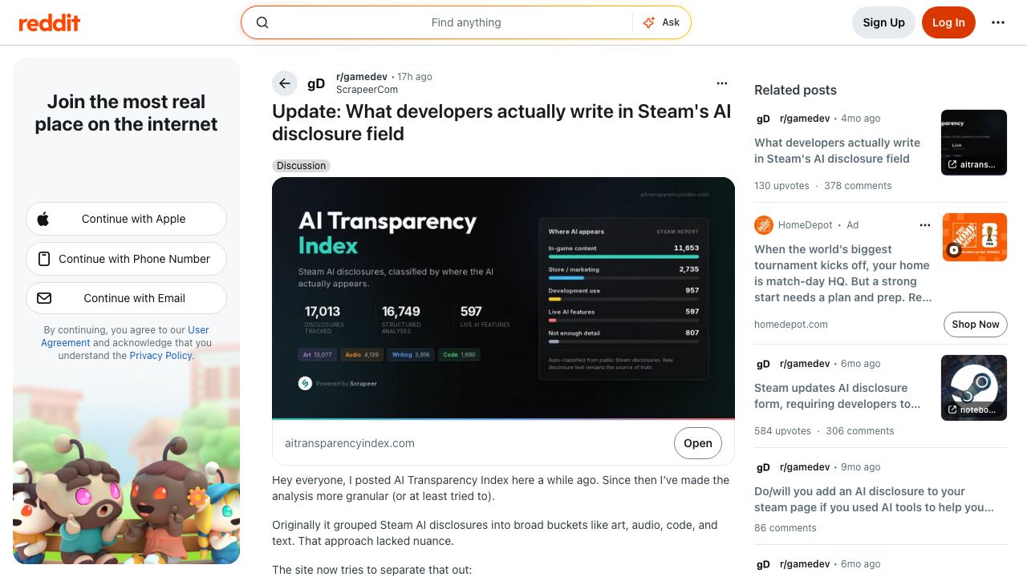Open the Ask AI button
Image resolution: width=1027 pixels, height=577 pixels.
coord(661,22)
